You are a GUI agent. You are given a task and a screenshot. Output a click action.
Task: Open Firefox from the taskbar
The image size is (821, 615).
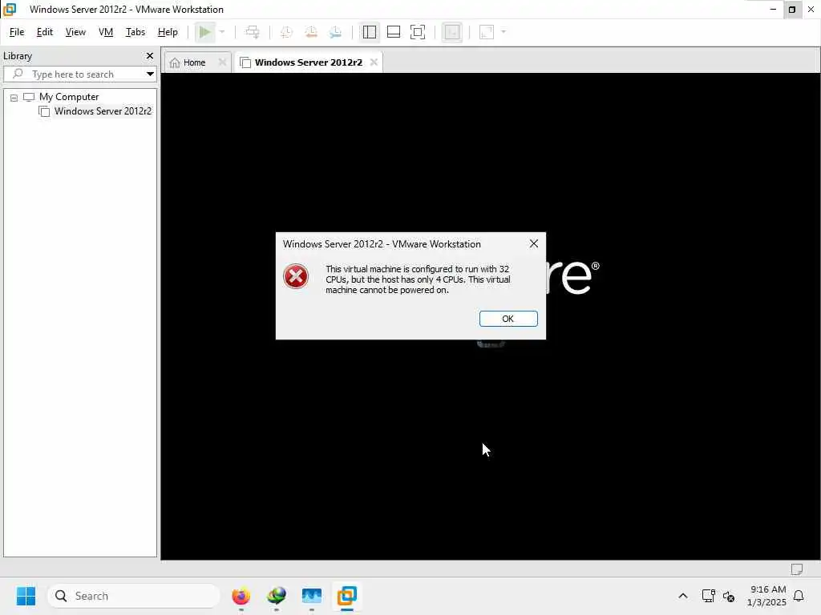[x=241, y=596]
